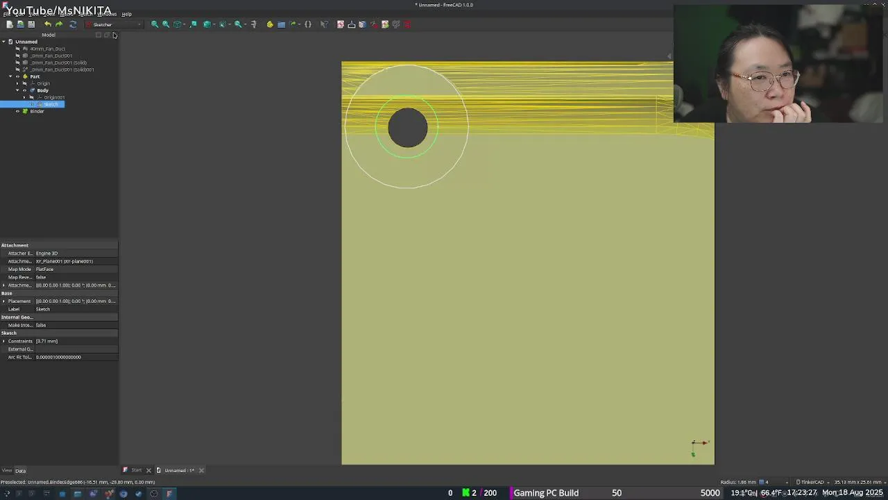Viewport: 888px width, 500px height.
Task: Toggle visibility of the Sketch item
Action: (x=31, y=104)
